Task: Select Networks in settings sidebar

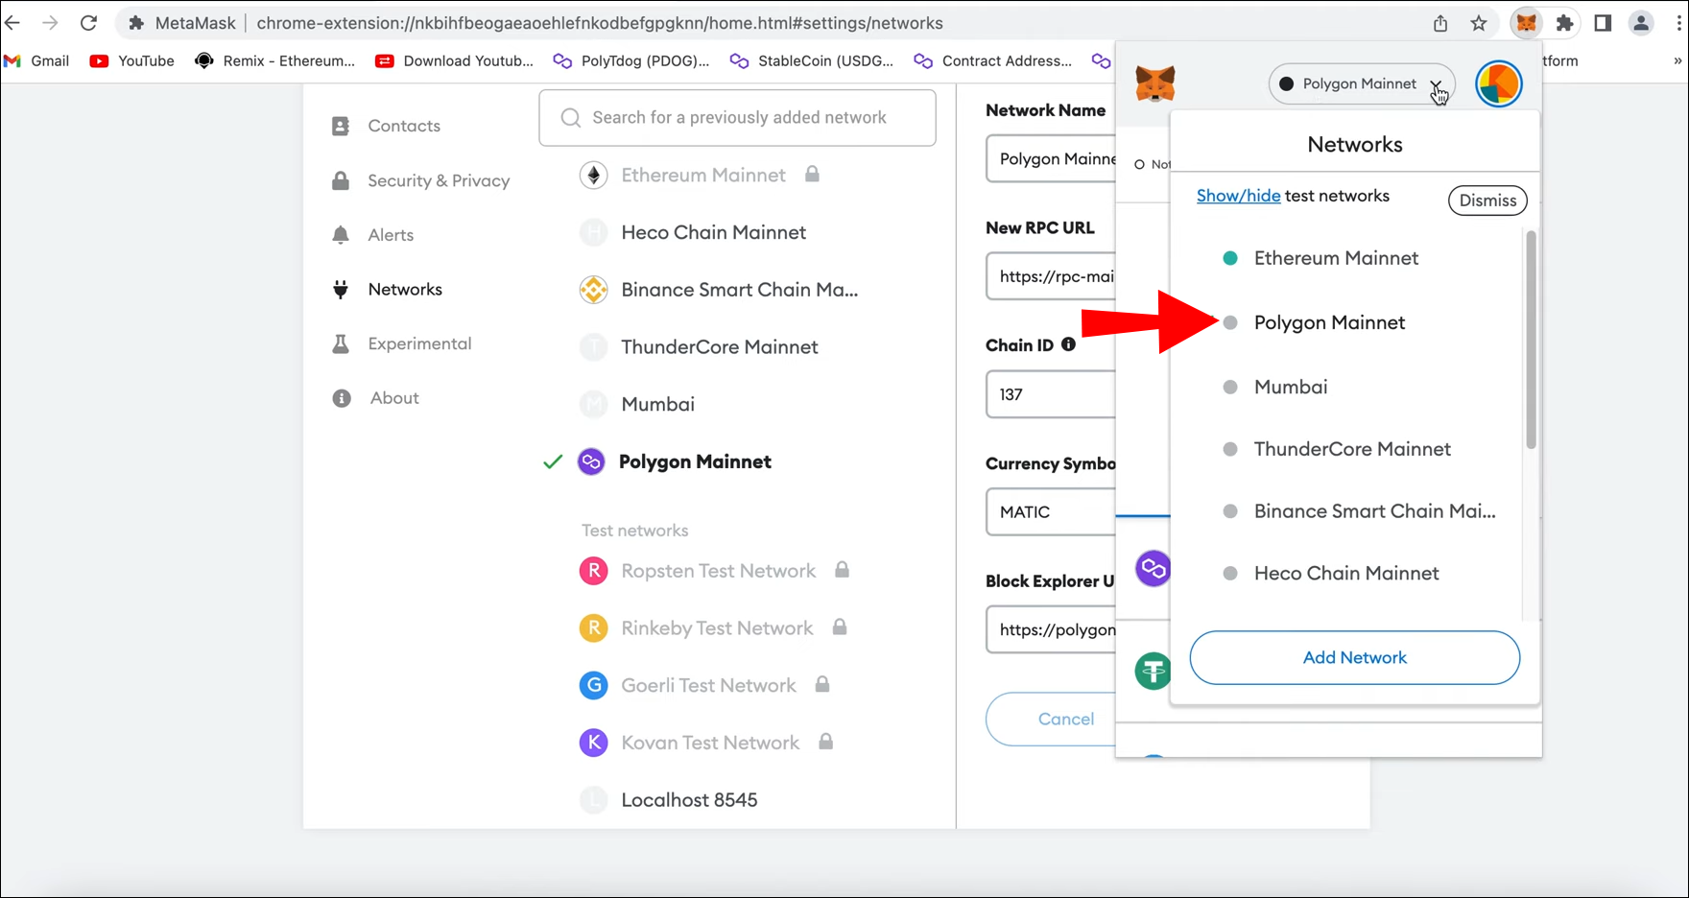Action: (387, 290)
